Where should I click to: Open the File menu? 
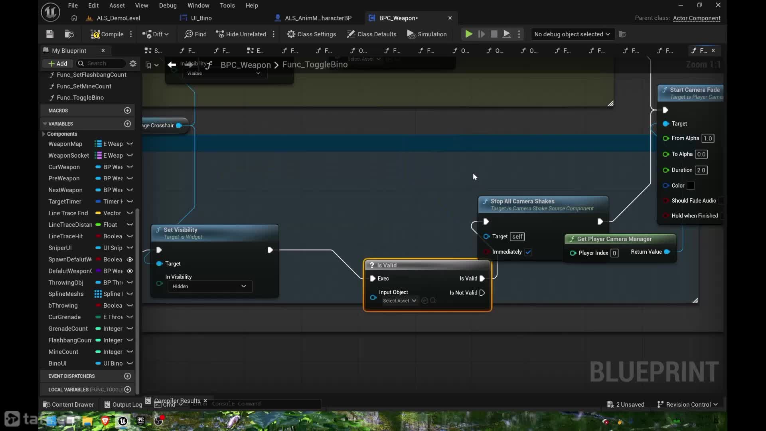pos(73,6)
